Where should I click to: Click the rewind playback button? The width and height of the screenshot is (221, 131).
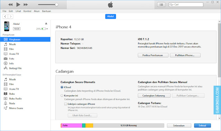[x=10, y=4]
